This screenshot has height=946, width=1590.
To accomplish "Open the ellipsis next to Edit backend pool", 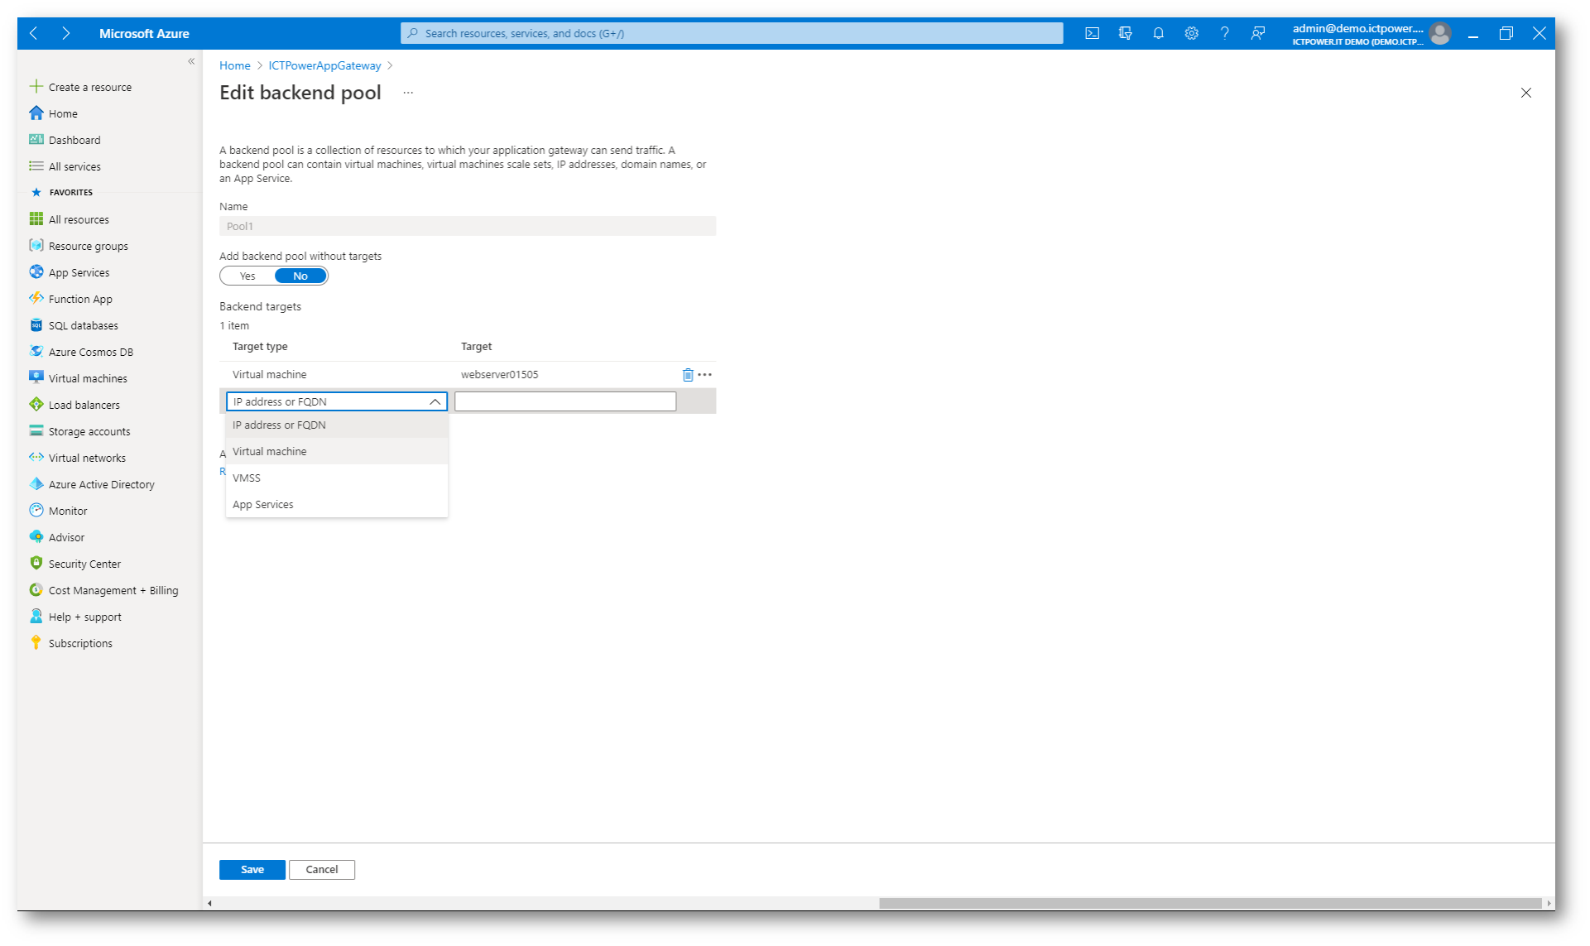I will click(x=408, y=93).
